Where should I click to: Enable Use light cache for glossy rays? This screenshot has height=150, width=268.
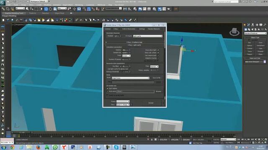(130, 69)
